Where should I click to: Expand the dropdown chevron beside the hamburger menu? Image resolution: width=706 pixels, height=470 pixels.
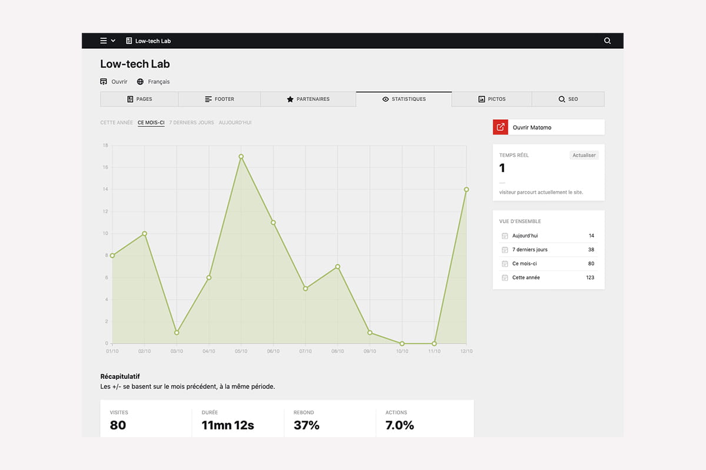pos(113,41)
